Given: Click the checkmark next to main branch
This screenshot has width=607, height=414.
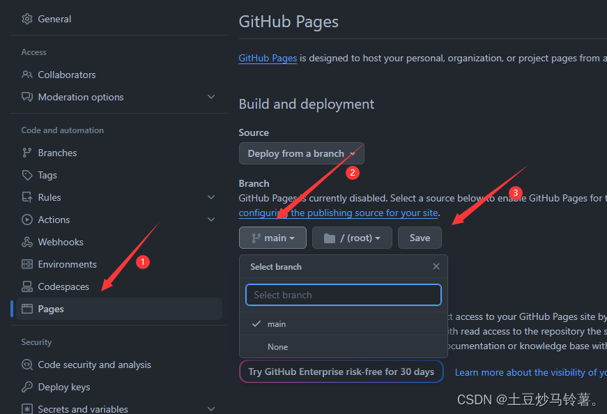Looking at the screenshot, I should 256,324.
